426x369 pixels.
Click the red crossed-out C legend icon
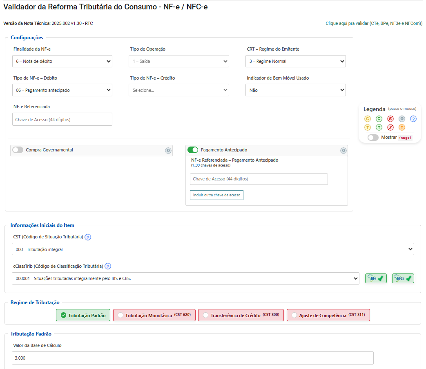(x=390, y=119)
